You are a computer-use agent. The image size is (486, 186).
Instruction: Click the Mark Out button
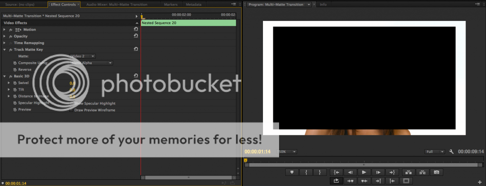click(x=320, y=172)
